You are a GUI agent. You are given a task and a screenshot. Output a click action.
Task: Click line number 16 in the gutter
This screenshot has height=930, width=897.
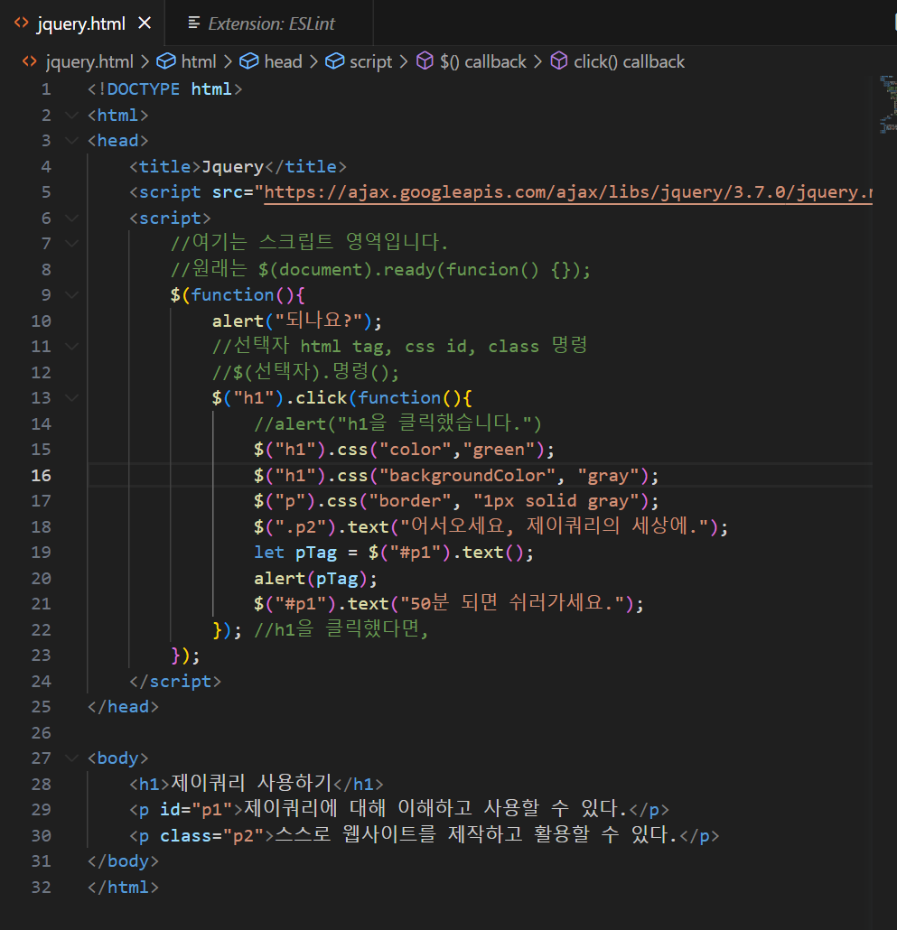(x=41, y=476)
